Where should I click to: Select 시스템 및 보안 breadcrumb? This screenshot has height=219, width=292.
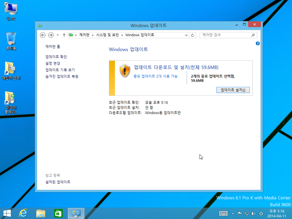[108, 35]
